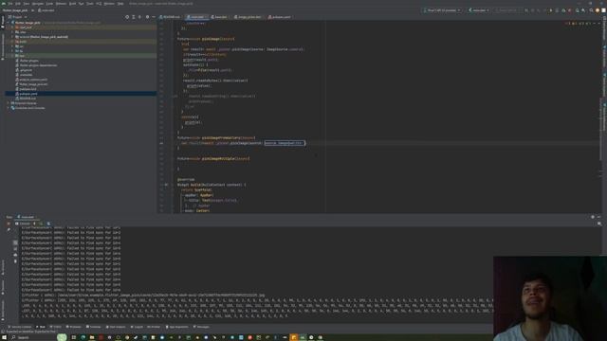Click expand all icon in Project panel
Image resolution: width=607 pixels, height=341 pixels.
coord(134,17)
